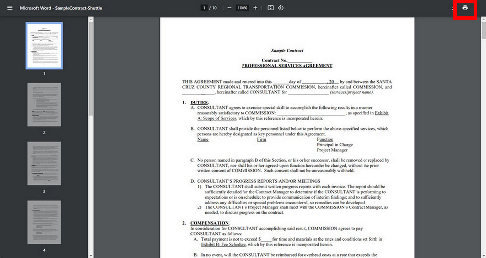Open the sidebar hamburger menu
This screenshot has width=486, height=258.
[10, 8]
